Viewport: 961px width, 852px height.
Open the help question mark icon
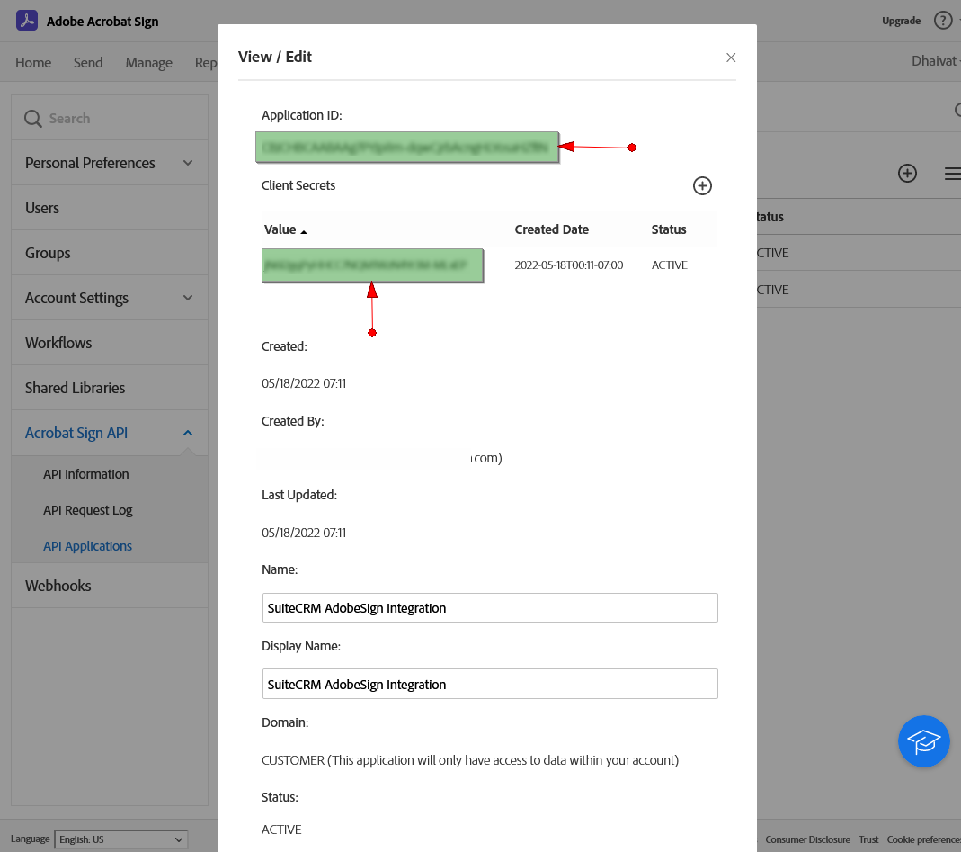[x=943, y=20]
